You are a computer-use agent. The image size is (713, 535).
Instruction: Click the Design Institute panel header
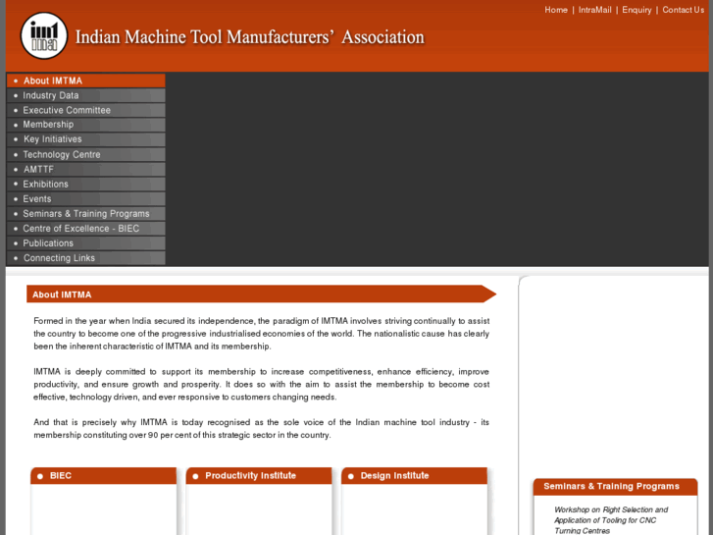tap(414, 475)
